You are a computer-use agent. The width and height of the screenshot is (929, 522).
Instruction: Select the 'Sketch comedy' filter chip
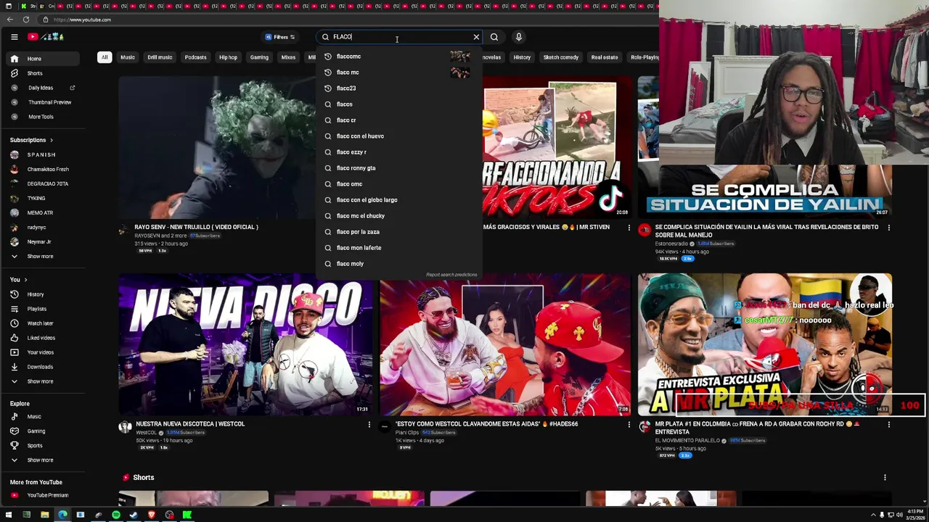tap(561, 57)
